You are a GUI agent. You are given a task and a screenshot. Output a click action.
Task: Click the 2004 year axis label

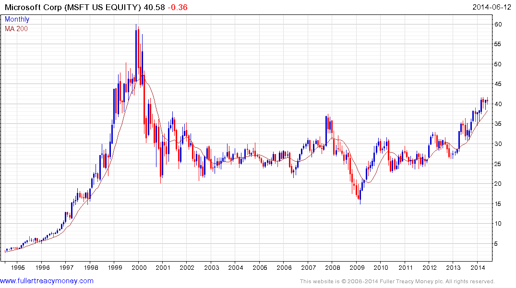pos(236,267)
